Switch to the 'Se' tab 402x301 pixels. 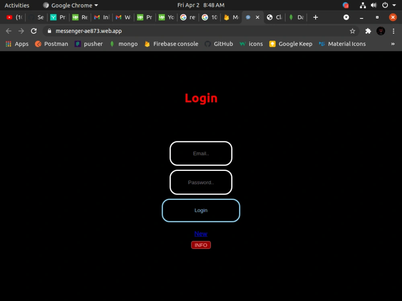coord(36,17)
